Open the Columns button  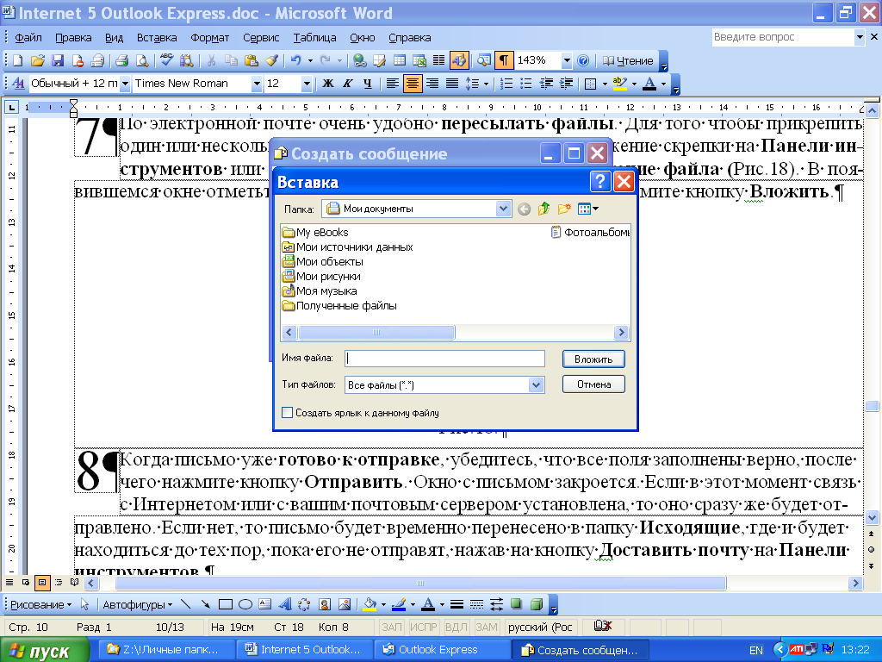click(438, 60)
